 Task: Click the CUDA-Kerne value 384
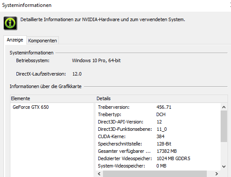click(x=160, y=136)
